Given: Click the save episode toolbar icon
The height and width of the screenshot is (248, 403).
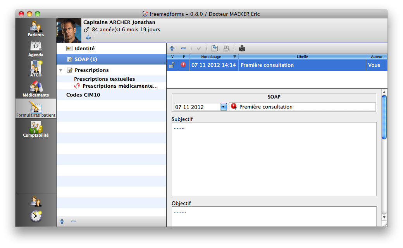Looking at the screenshot, I should (215, 48).
